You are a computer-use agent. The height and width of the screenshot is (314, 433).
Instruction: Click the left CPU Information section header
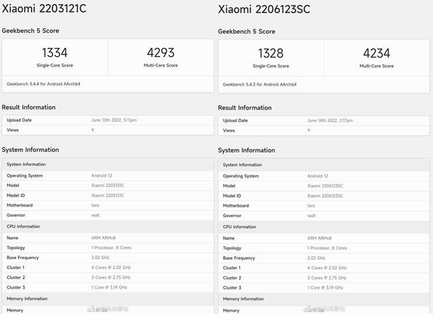click(23, 226)
